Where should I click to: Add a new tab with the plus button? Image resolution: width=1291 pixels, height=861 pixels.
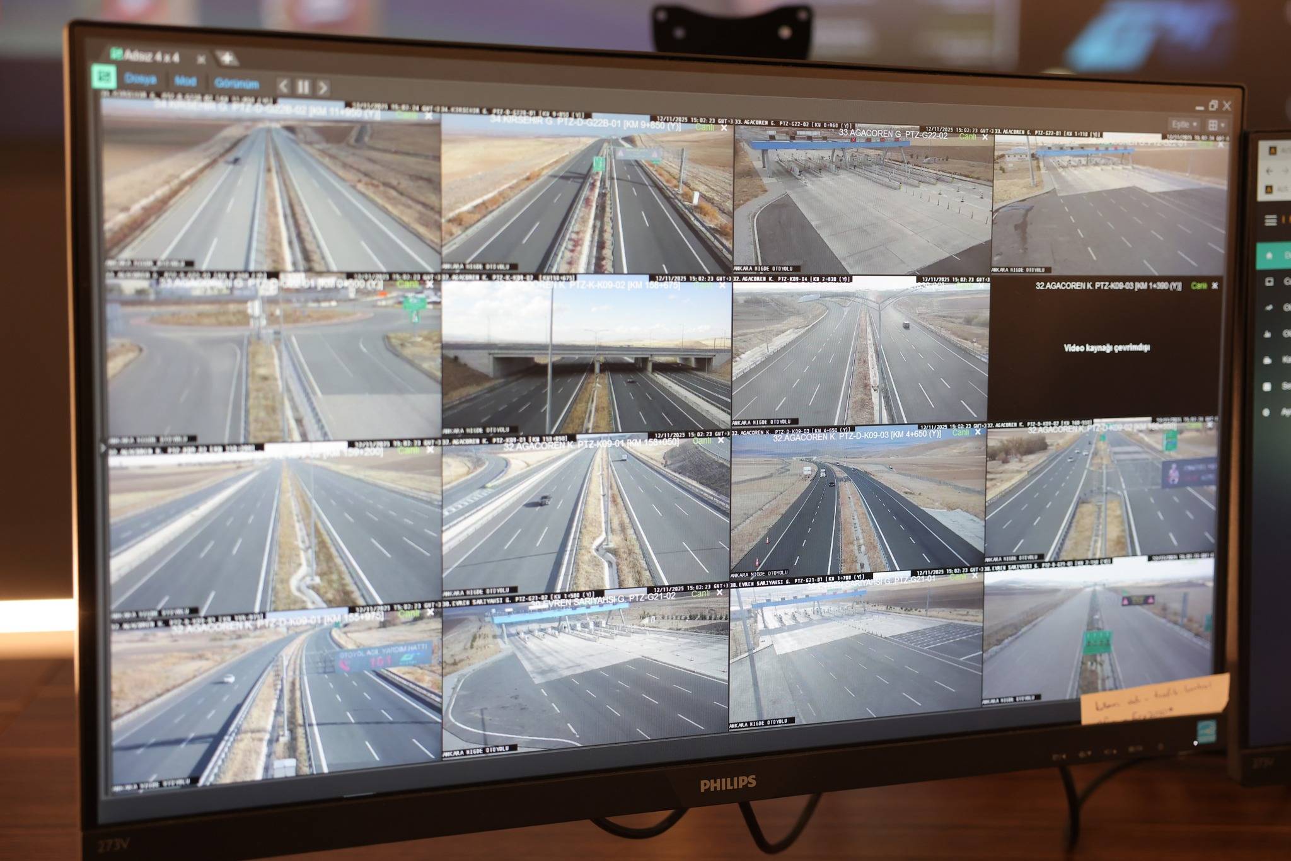(226, 59)
